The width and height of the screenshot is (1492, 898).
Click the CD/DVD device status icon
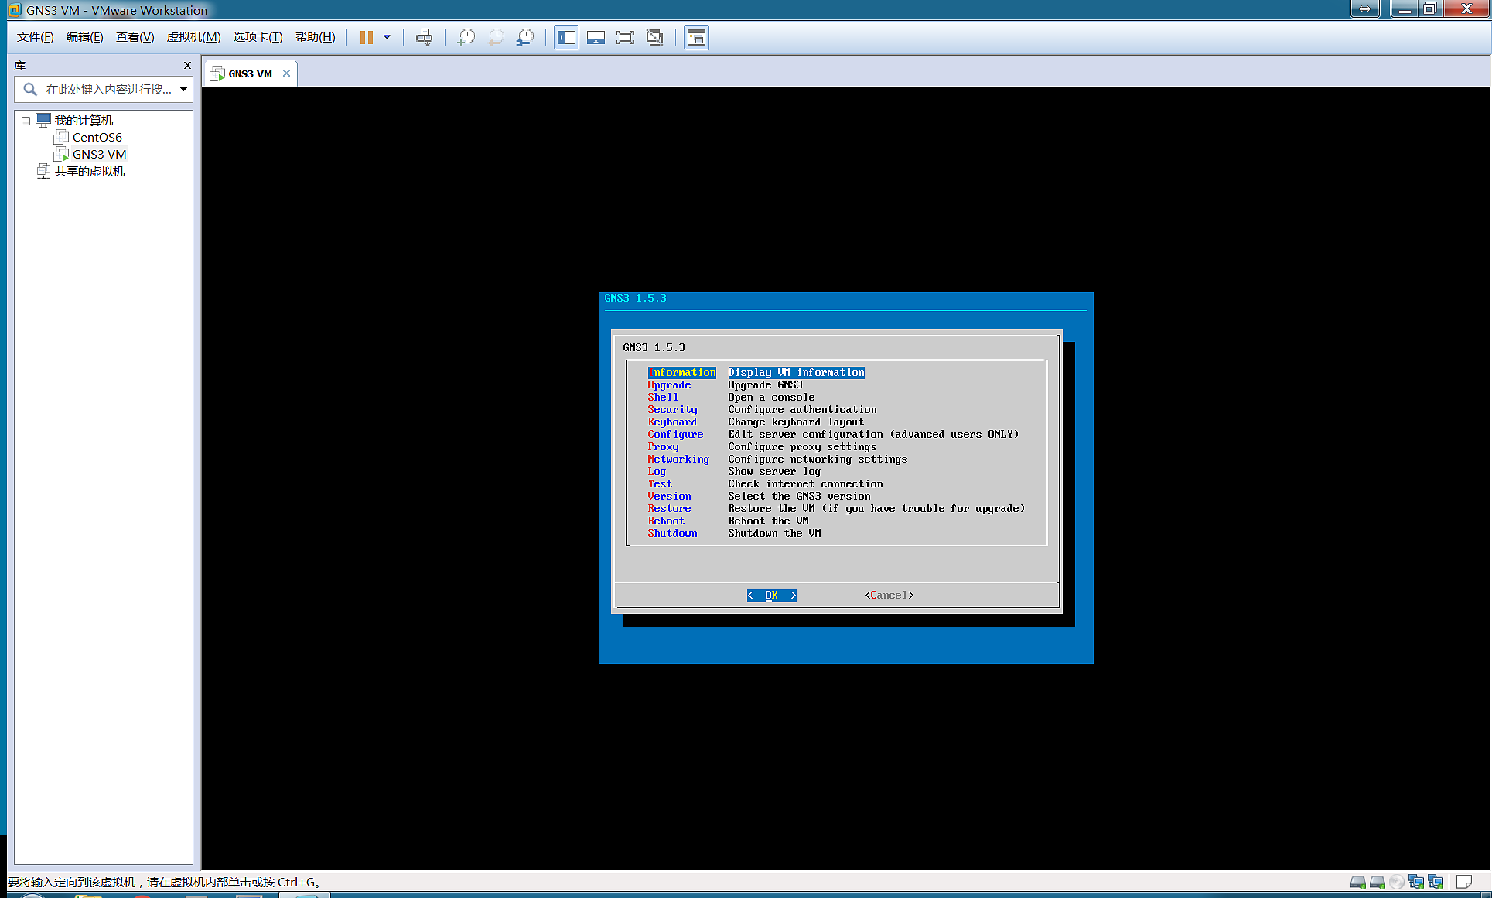(1396, 882)
